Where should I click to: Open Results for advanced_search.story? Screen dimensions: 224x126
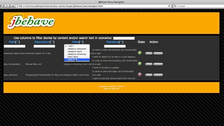click(x=149, y=53)
